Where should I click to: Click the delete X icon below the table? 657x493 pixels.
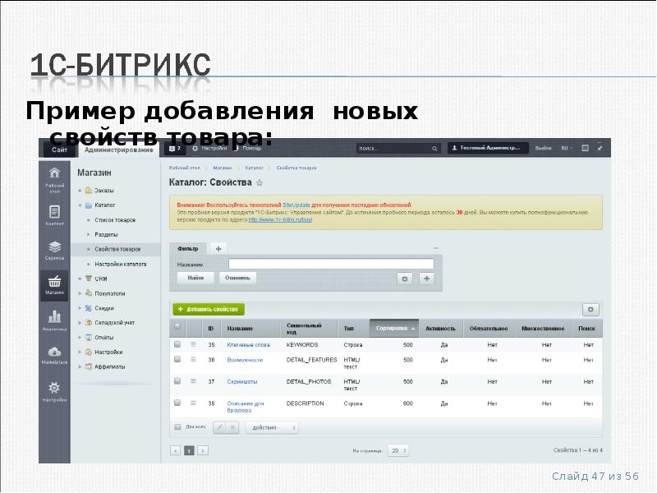pos(232,427)
